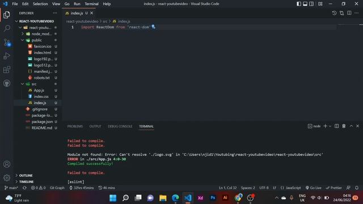Viewport: 363px width, 204px height.
Task: Open the Extensions view
Action: tap(7, 70)
